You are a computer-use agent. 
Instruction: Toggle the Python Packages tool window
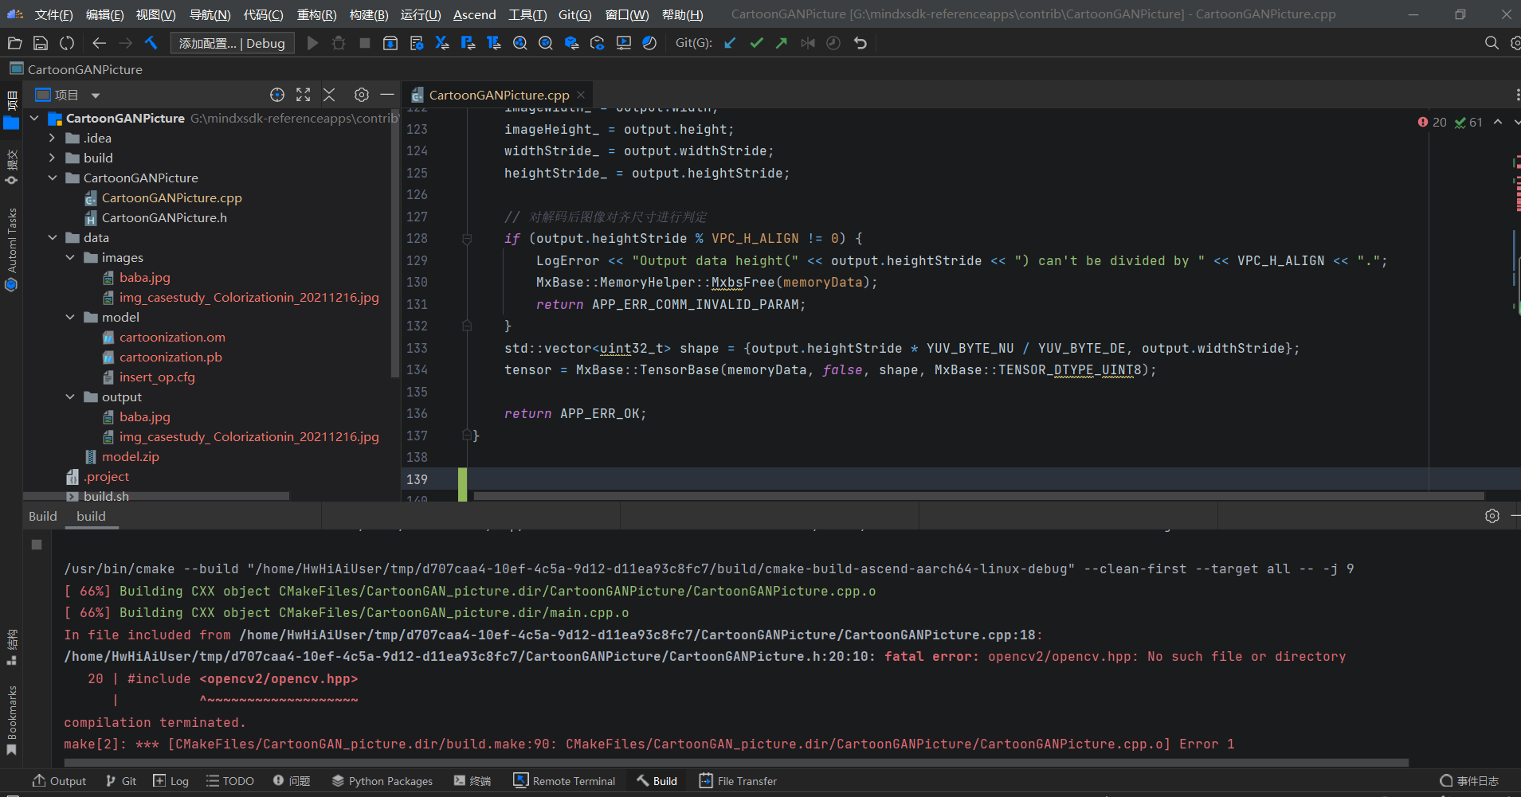[382, 780]
